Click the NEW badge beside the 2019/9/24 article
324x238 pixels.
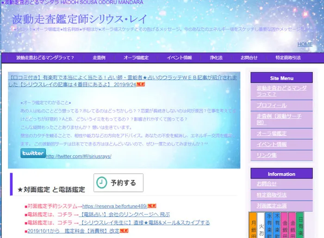click(x=140, y=85)
